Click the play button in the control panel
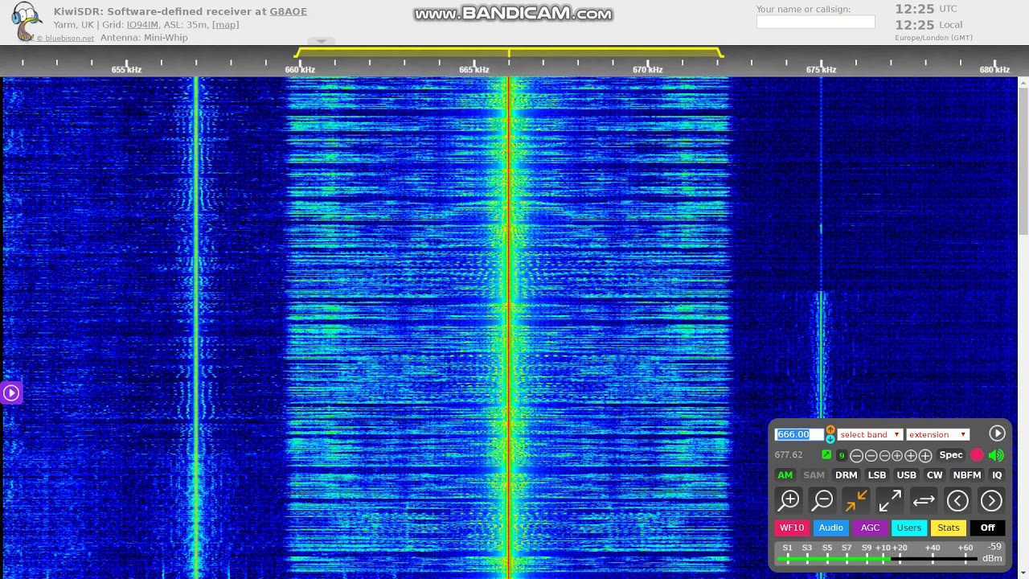The width and height of the screenshot is (1029, 579). point(997,433)
